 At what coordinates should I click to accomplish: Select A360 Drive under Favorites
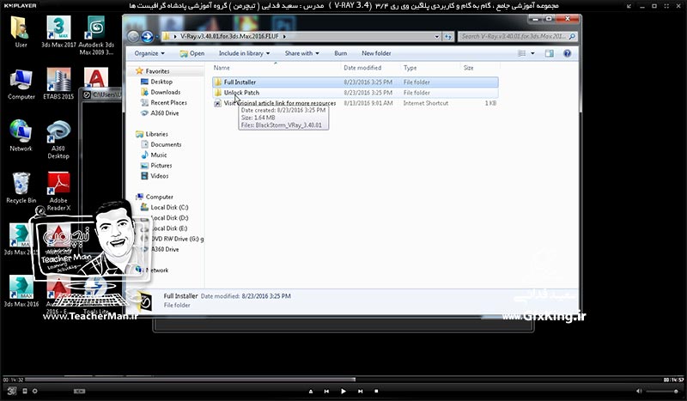(160, 113)
